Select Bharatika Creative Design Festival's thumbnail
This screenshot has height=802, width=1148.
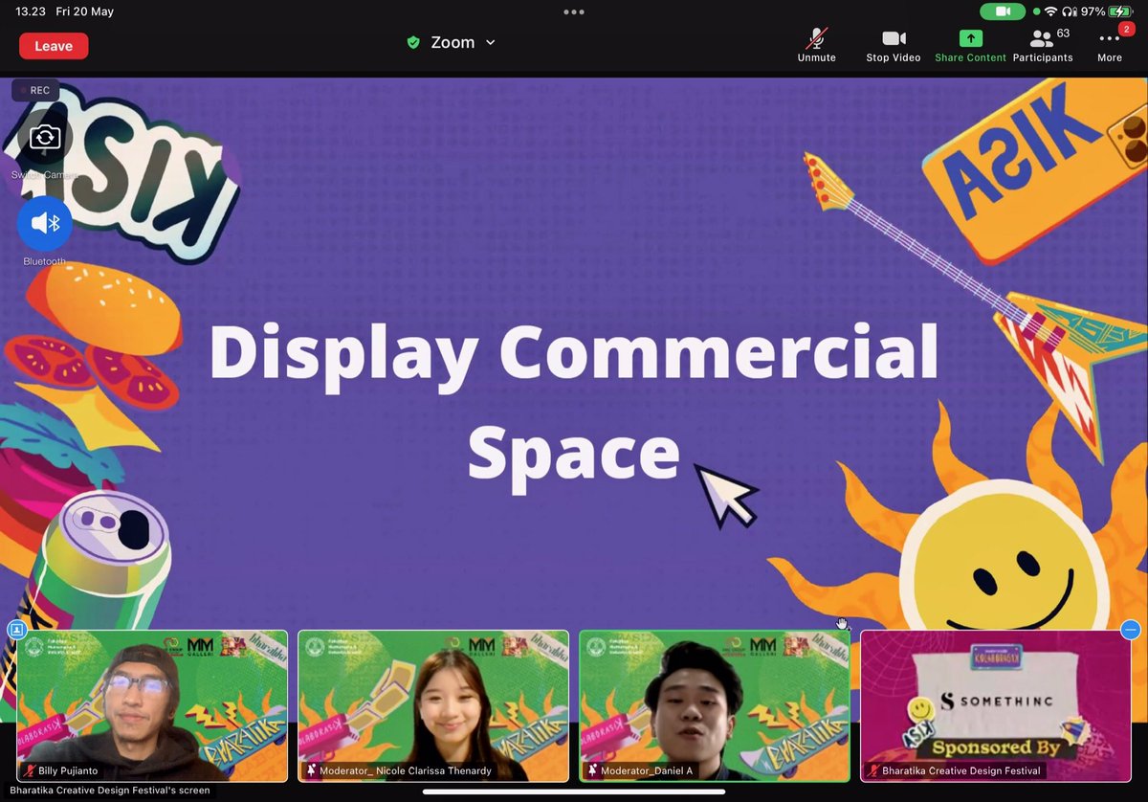point(996,705)
